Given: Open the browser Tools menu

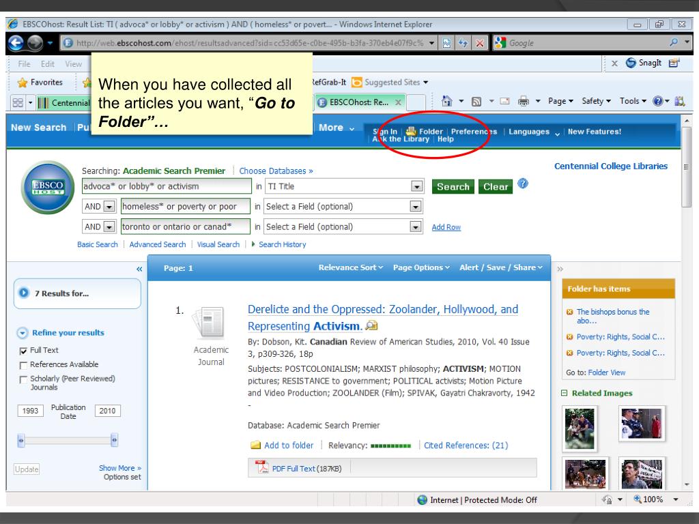Looking at the screenshot, I should click(633, 101).
